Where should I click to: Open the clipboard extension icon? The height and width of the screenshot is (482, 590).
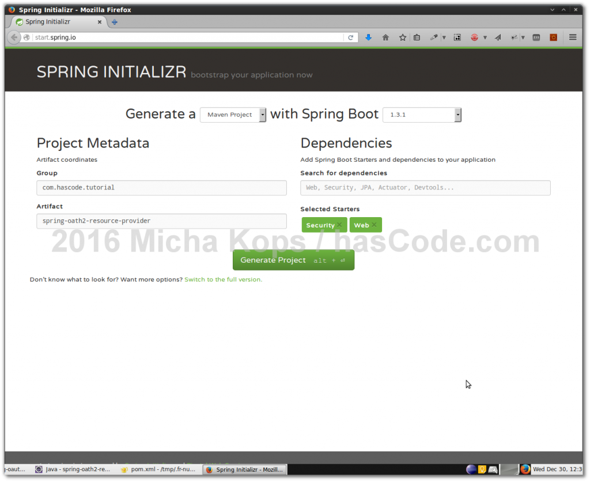coord(417,37)
